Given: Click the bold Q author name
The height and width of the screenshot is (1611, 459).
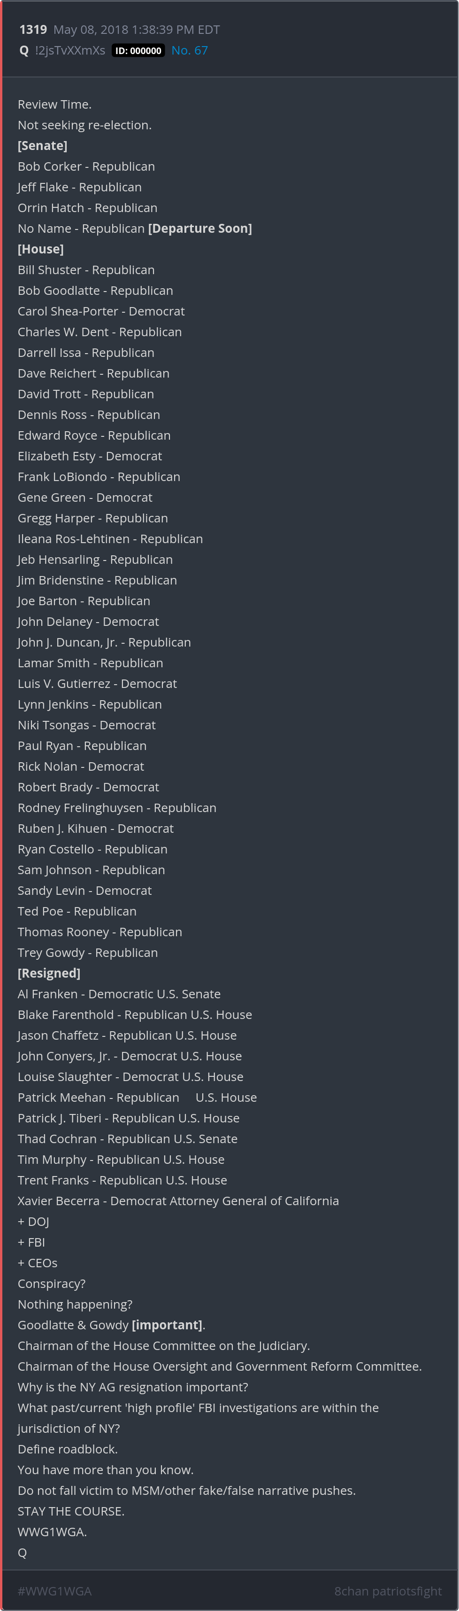Looking at the screenshot, I should [x=24, y=51].
